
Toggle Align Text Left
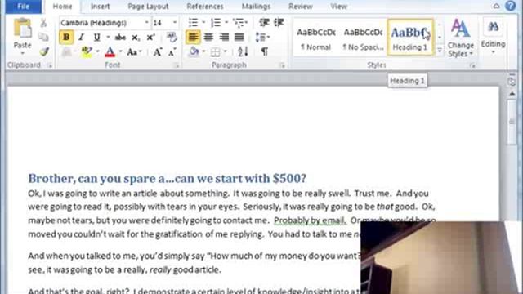click(x=193, y=37)
